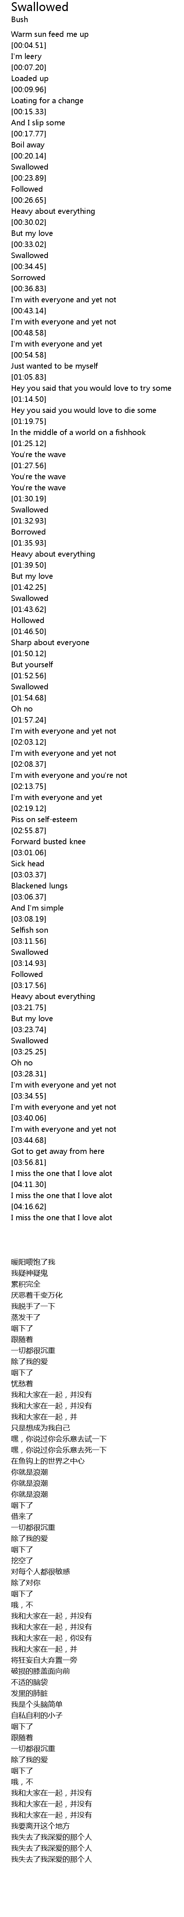184x1917 pixels.
Task: Click the song title Swallowed
Action: coord(39,7)
